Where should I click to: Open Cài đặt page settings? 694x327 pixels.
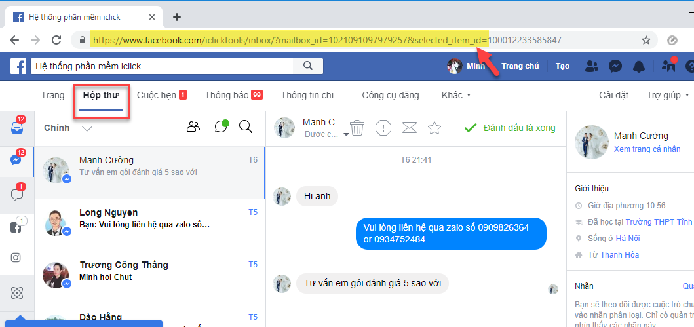pos(613,95)
